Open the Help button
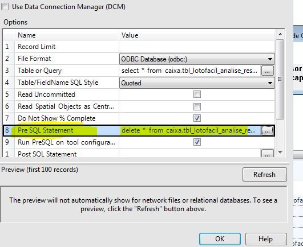Image resolution: width=303 pixels, height=247 pixels. pos(266,239)
